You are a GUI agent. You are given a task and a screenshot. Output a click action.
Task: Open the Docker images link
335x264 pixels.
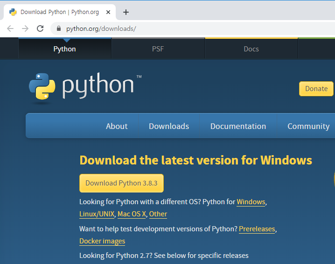[102, 241]
